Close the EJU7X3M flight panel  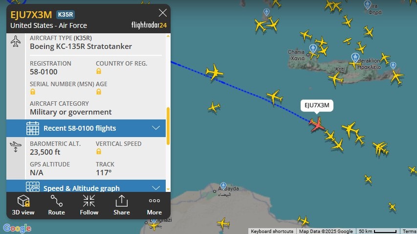pos(162,13)
